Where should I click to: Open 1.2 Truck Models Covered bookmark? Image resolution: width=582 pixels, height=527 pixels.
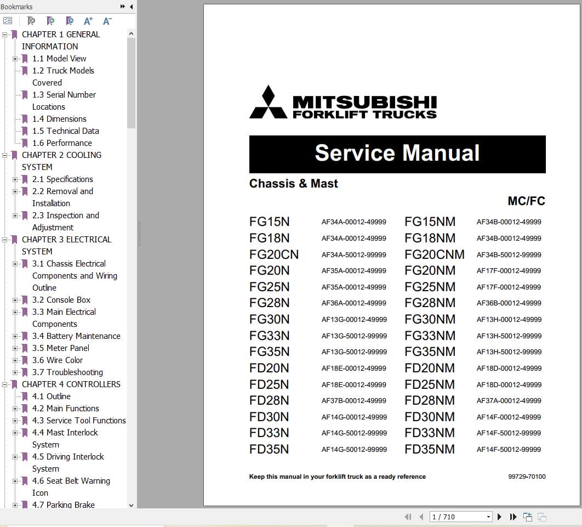coord(63,77)
